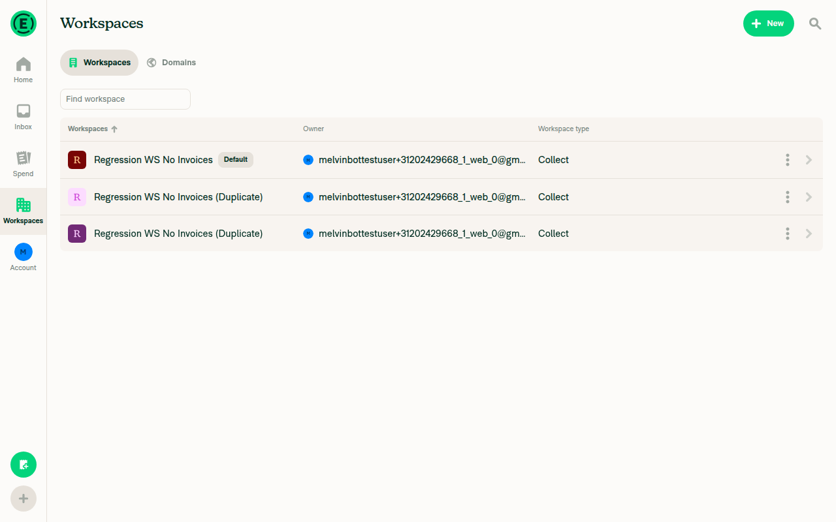Switch to the Workspaces tab

coord(99,63)
